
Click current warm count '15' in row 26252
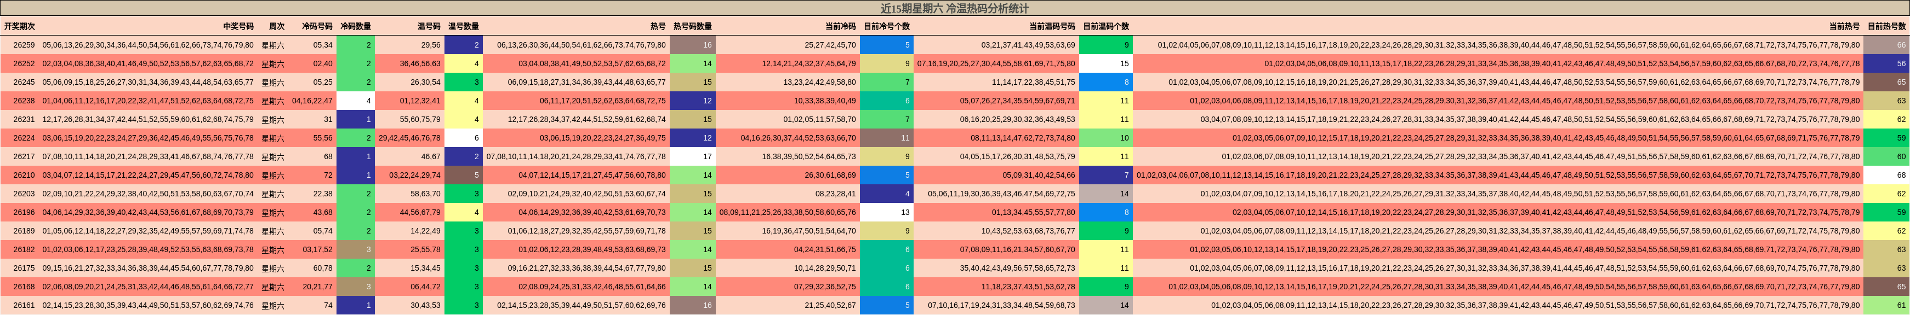(x=1105, y=63)
